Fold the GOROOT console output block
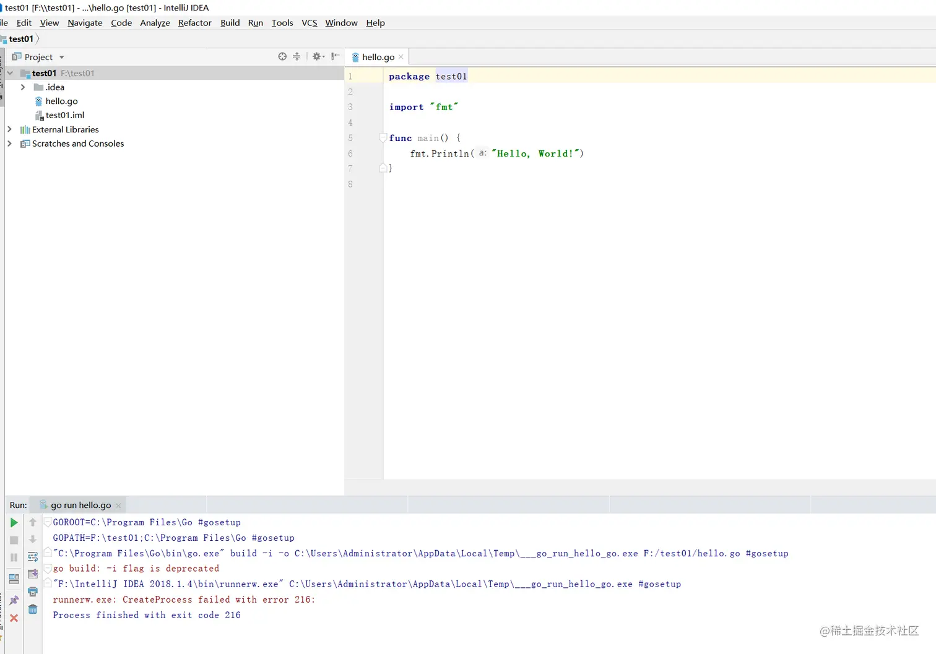Viewport: 936px width, 654px height. click(x=48, y=522)
